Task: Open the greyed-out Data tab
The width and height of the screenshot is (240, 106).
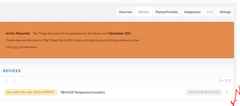Action: point(210,12)
